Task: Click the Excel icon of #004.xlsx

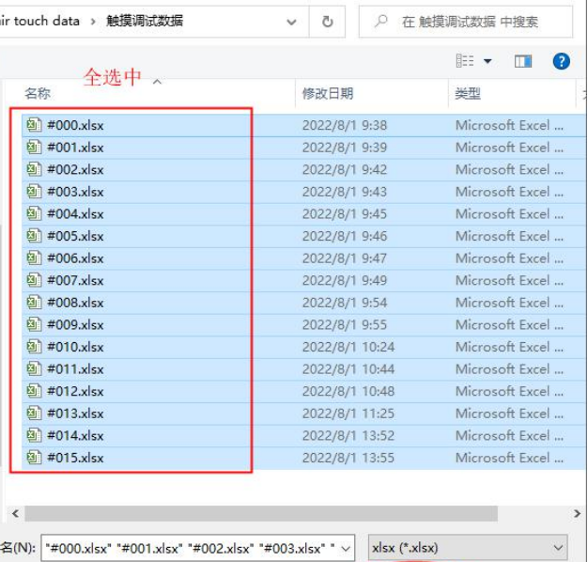Action: coord(34,213)
